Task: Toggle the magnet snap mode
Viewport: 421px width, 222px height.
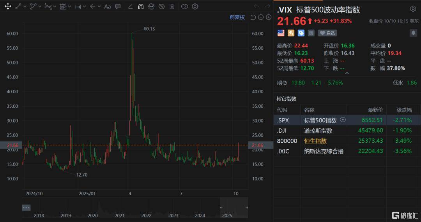Action: point(141,7)
